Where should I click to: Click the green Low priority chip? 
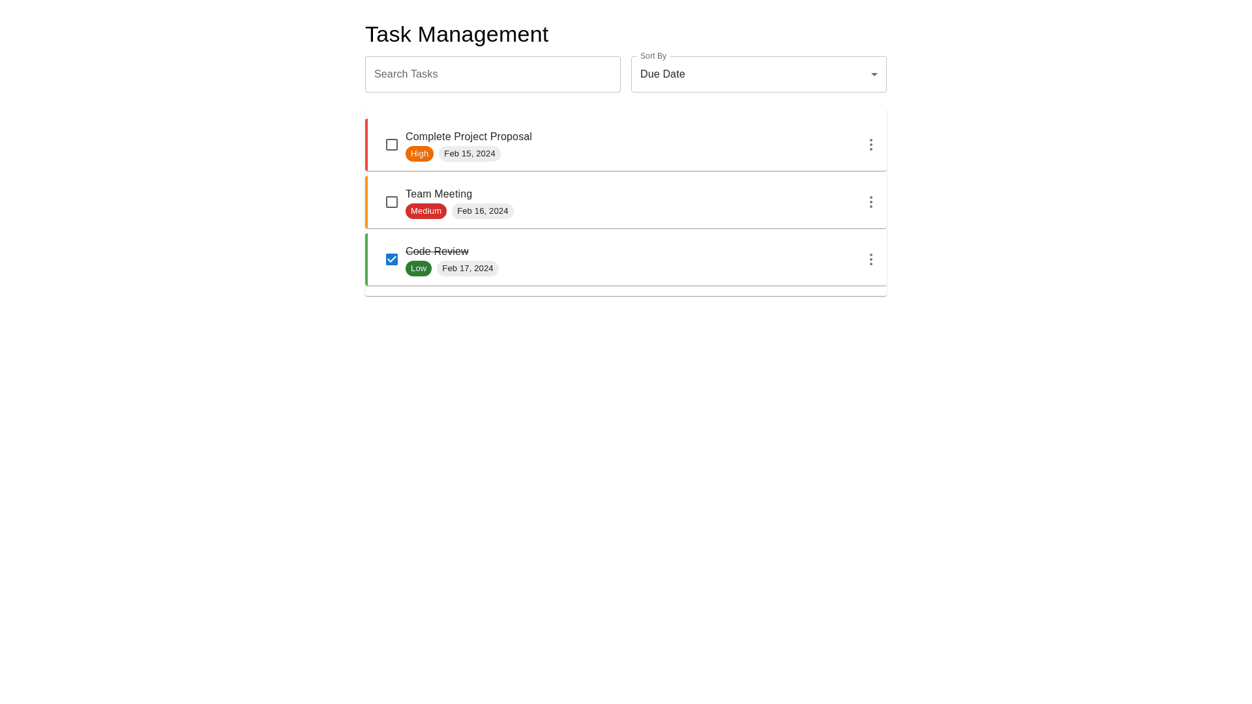pyautogui.click(x=419, y=269)
